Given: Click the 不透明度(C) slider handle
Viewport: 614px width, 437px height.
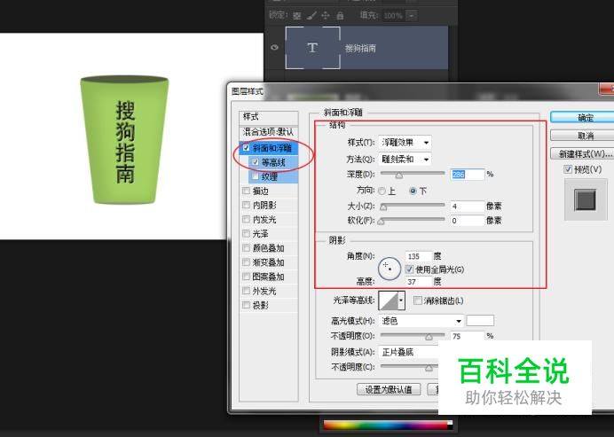Looking at the screenshot, I should [x=429, y=368].
